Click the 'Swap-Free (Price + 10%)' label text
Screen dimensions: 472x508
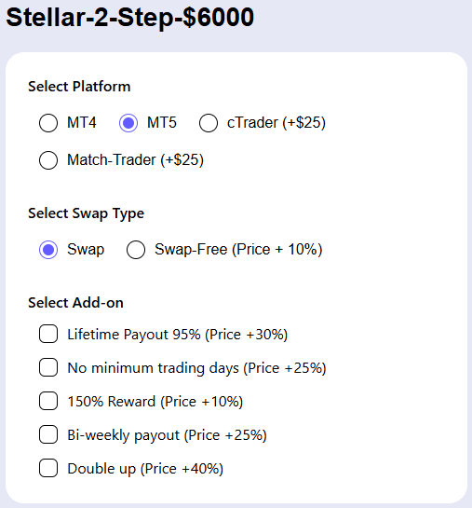[238, 250]
